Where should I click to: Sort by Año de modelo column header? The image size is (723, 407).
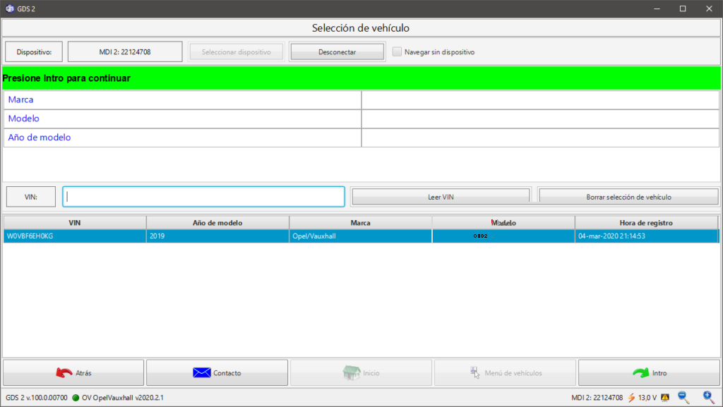(x=217, y=223)
